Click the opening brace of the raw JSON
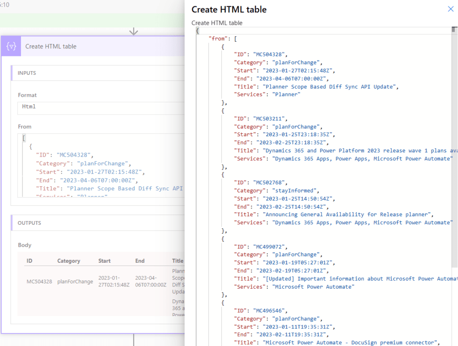This screenshot has height=346, width=458. point(198,30)
